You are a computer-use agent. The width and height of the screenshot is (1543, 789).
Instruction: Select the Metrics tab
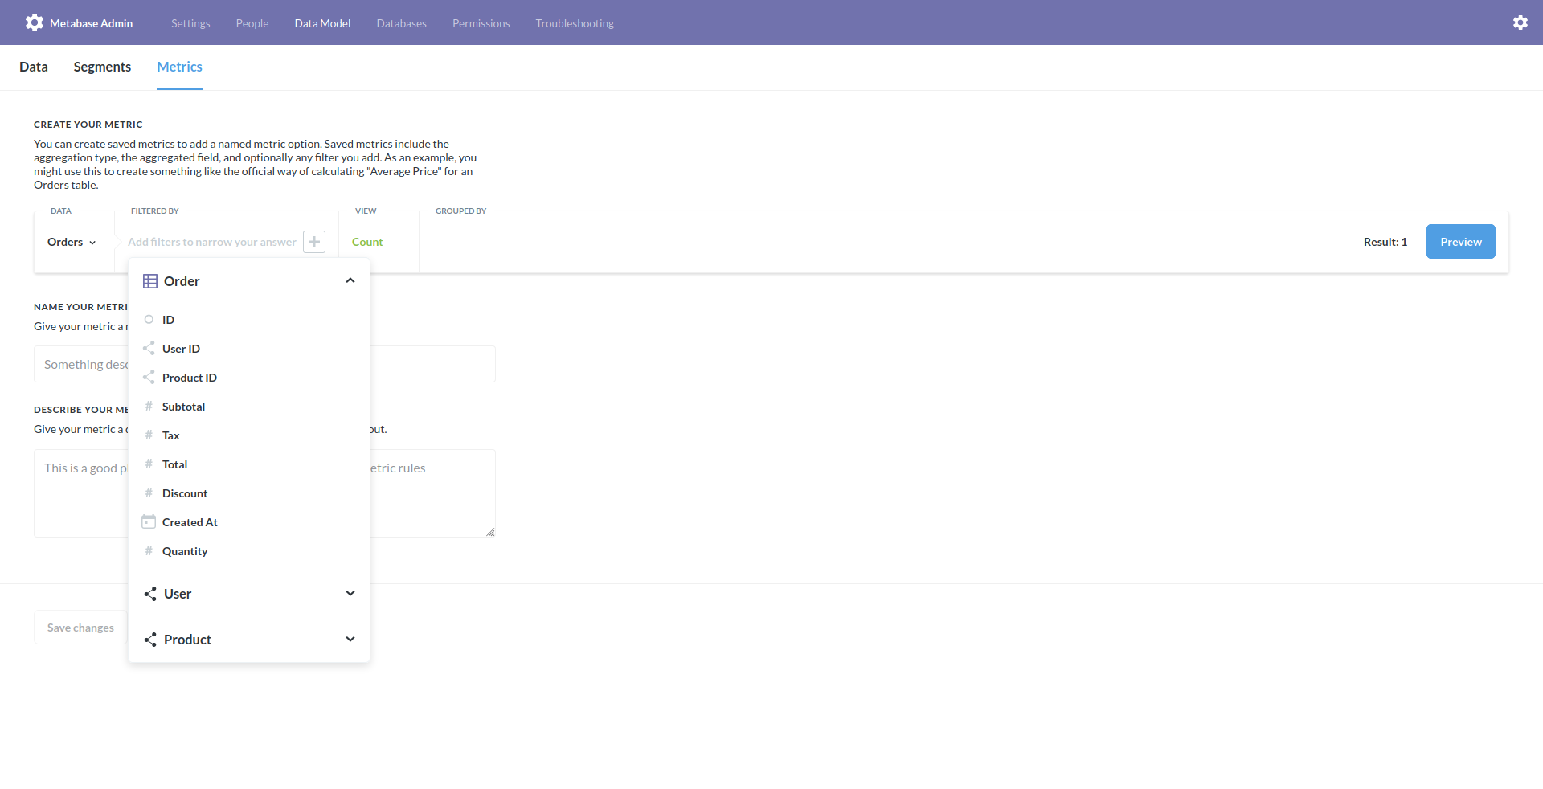coord(179,67)
